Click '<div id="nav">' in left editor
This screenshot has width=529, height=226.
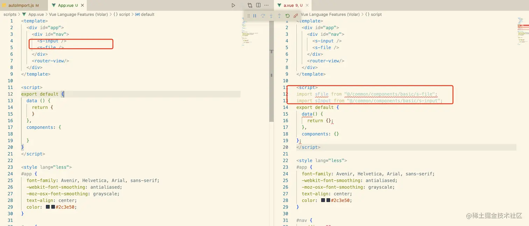pyautogui.click(x=51, y=34)
